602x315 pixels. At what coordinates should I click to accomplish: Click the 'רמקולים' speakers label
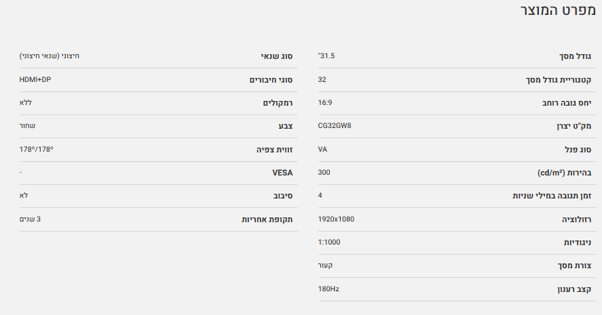tap(278, 102)
